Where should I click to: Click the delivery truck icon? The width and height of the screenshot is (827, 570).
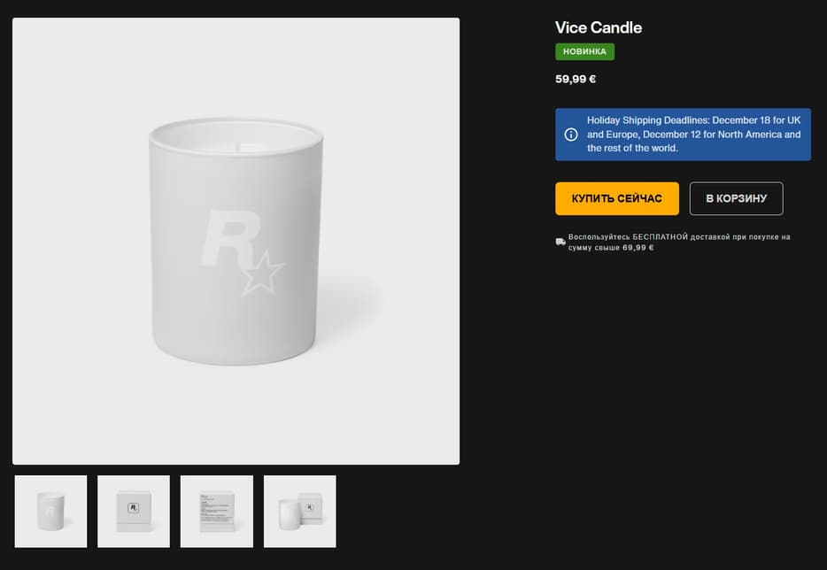[560, 242]
